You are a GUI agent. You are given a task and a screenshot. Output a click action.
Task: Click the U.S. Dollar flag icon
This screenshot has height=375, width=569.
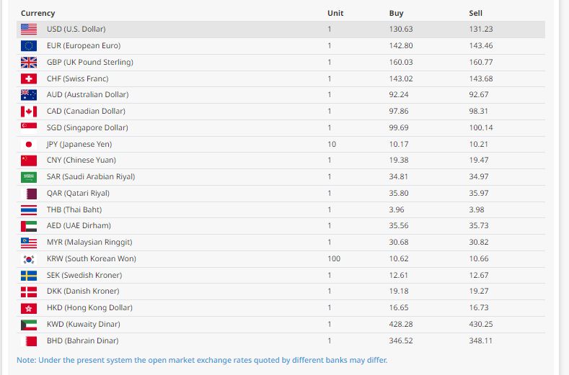coord(29,30)
